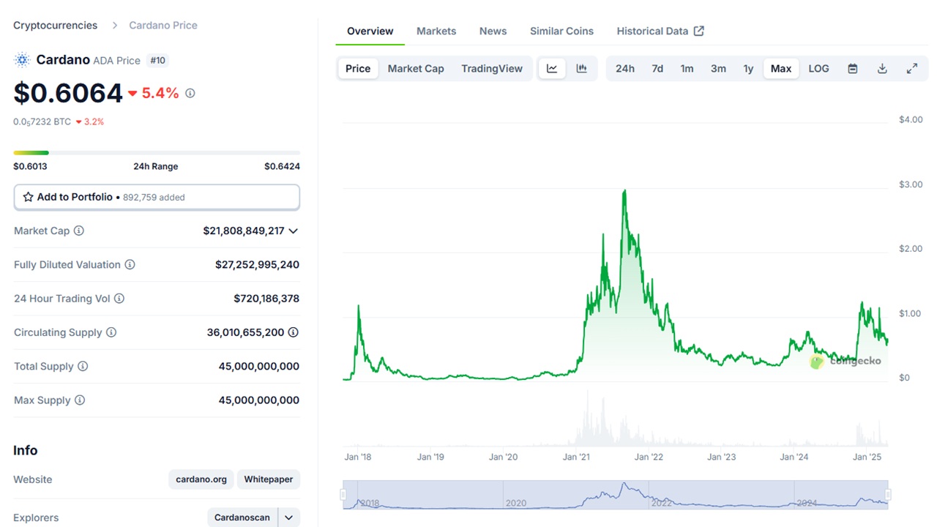This screenshot has width=937, height=527.
Task: Open the cardano.org website link
Action: click(201, 479)
